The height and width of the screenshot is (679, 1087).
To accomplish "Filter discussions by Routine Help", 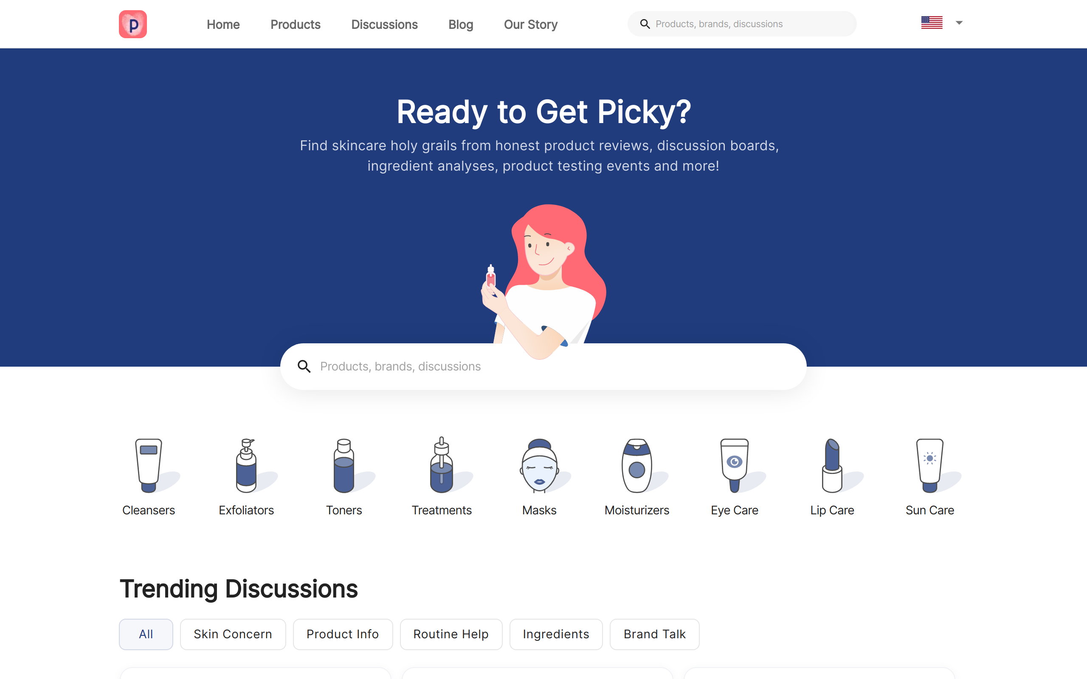I will tap(451, 634).
